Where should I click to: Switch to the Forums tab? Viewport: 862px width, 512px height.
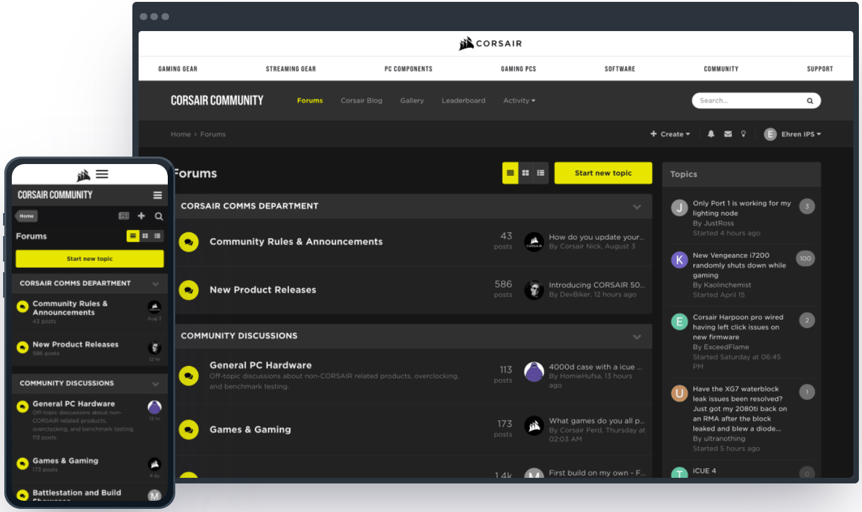point(309,101)
